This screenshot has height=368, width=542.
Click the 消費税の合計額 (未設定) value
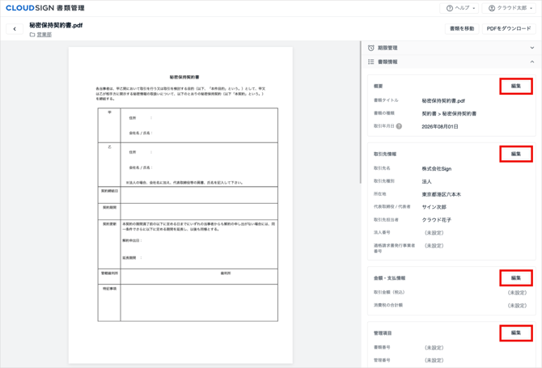[x=517, y=306]
